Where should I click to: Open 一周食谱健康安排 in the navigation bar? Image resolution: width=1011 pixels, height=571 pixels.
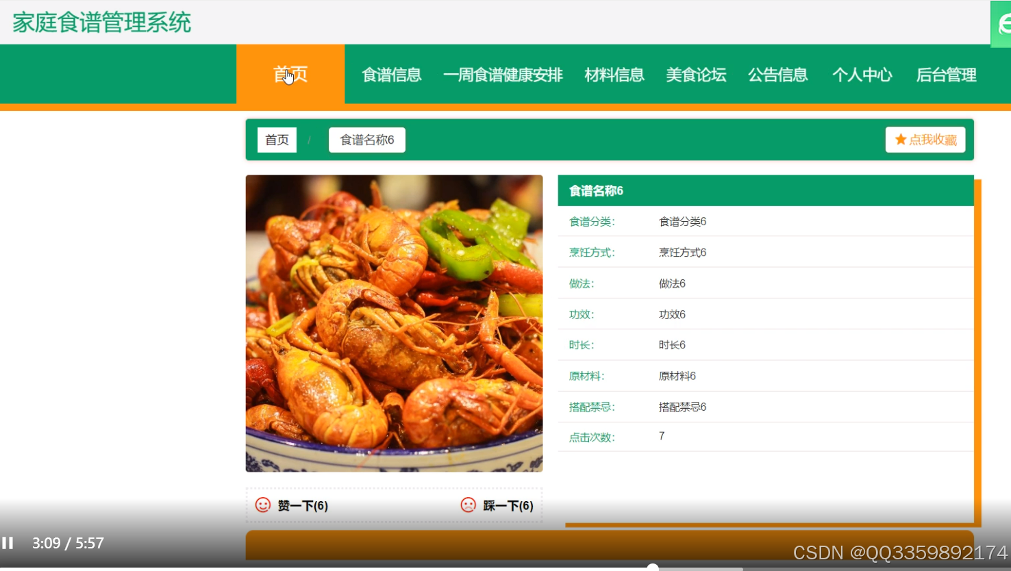coord(503,75)
